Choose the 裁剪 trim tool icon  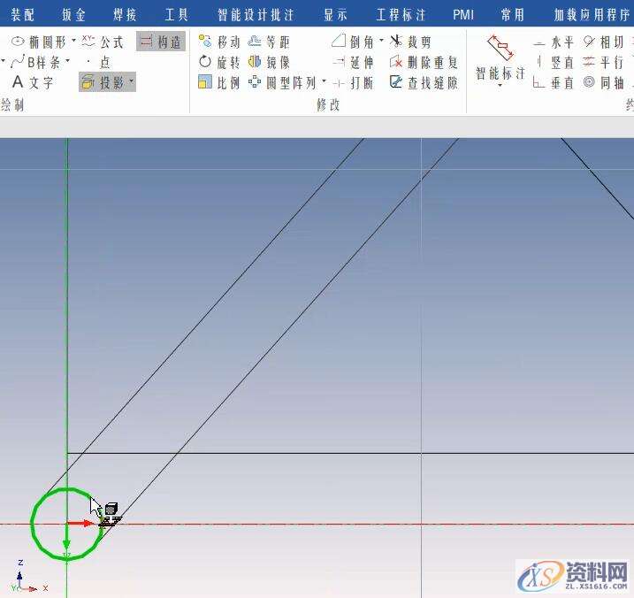[x=396, y=41]
